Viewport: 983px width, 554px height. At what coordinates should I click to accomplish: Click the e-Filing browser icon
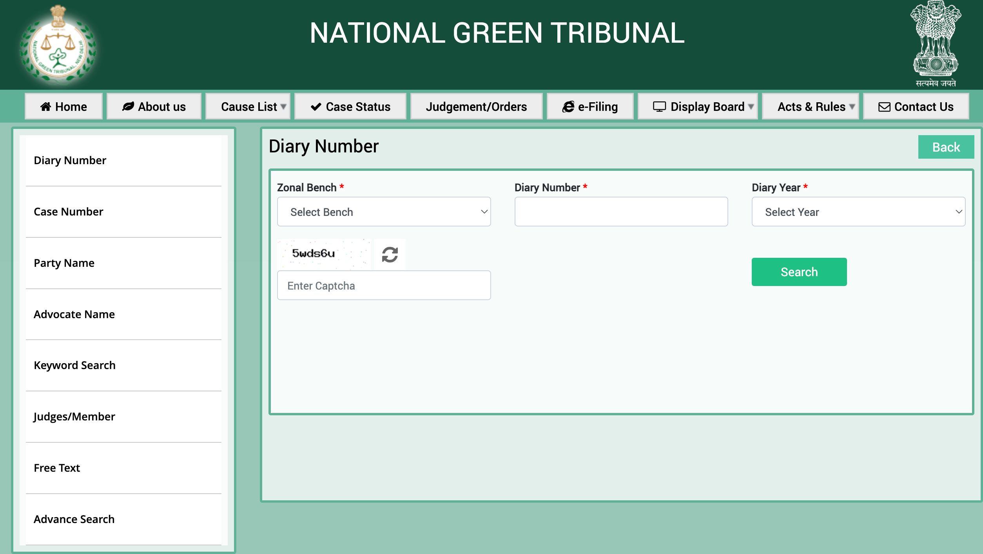[568, 107]
